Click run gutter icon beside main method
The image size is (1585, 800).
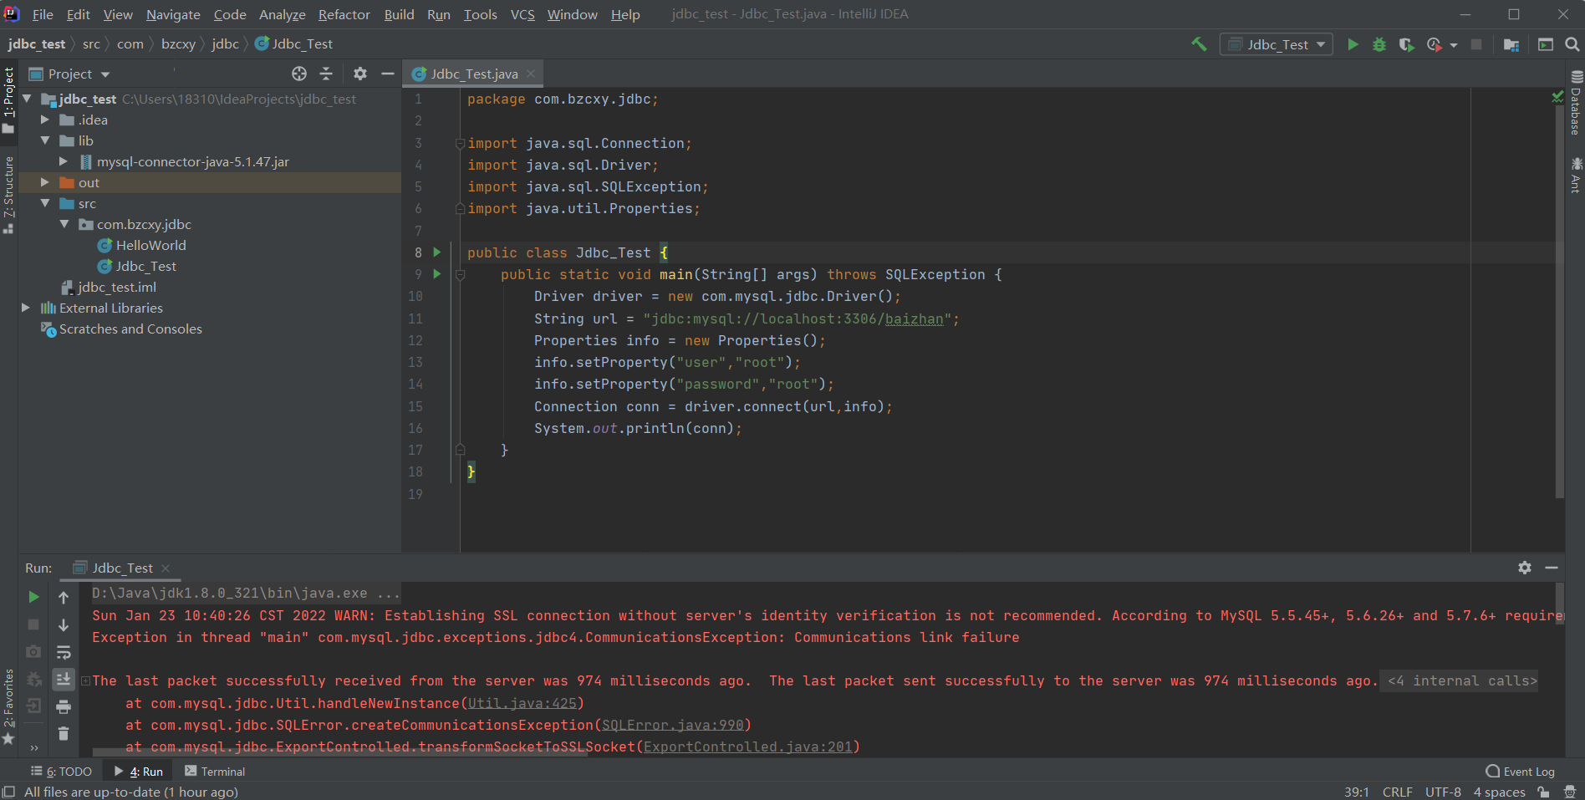[436, 273]
